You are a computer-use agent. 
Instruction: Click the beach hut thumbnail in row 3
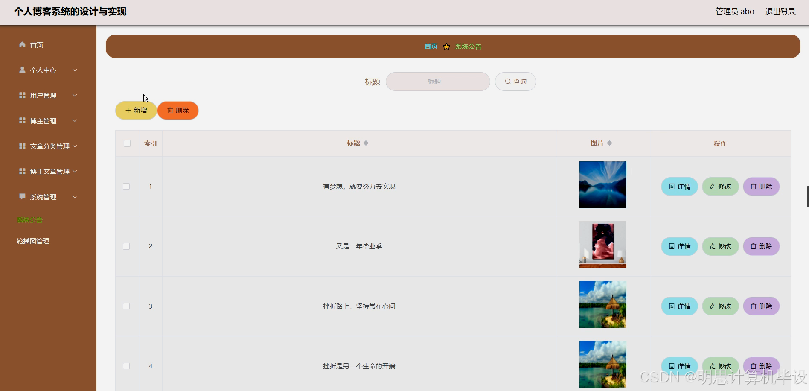tap(603, 305)
